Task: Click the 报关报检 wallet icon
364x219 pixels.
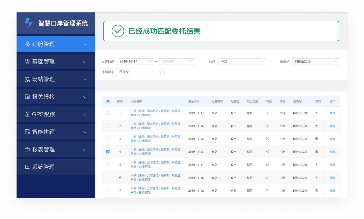Action: (27, 97)
